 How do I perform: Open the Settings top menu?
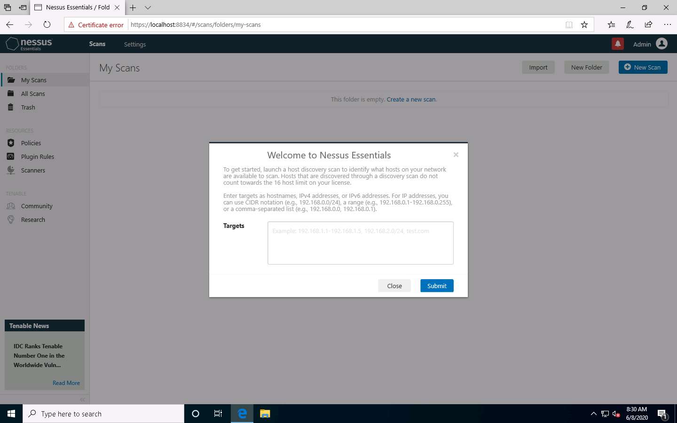coord(135,44)
